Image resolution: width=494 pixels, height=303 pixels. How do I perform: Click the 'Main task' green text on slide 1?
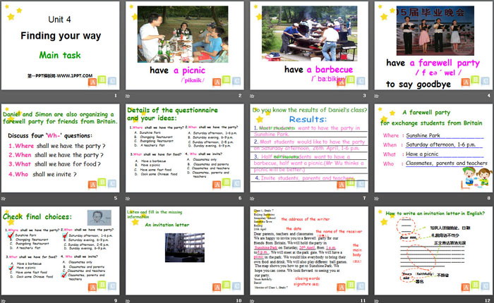tap(59, 54)
